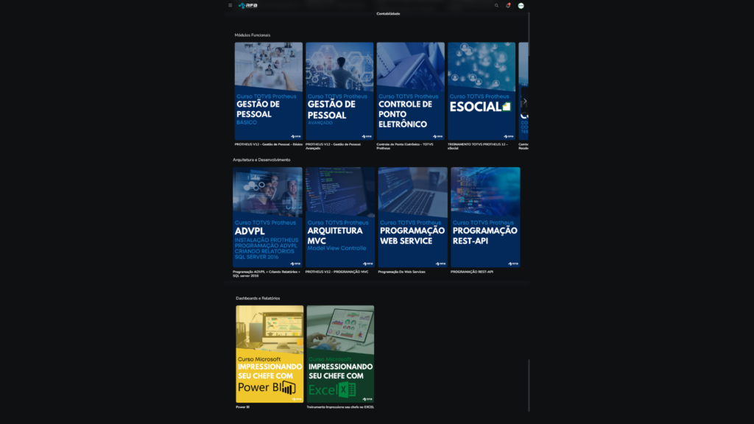Click the 'Power BI' caption text
Screen dimensions: 754x424
[242, 407]
